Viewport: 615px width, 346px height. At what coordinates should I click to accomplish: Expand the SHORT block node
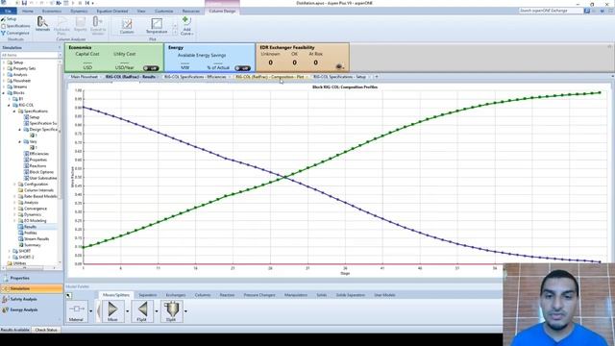[10, 251]
